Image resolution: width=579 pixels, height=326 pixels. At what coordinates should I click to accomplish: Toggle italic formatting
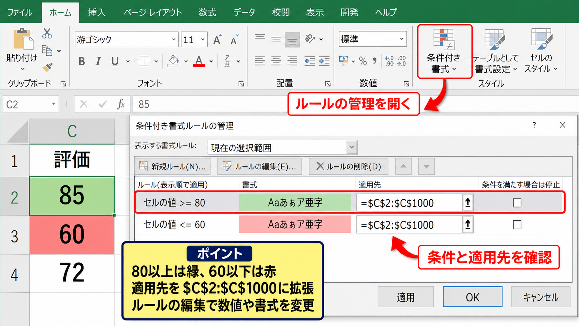(x=98, y=61)
